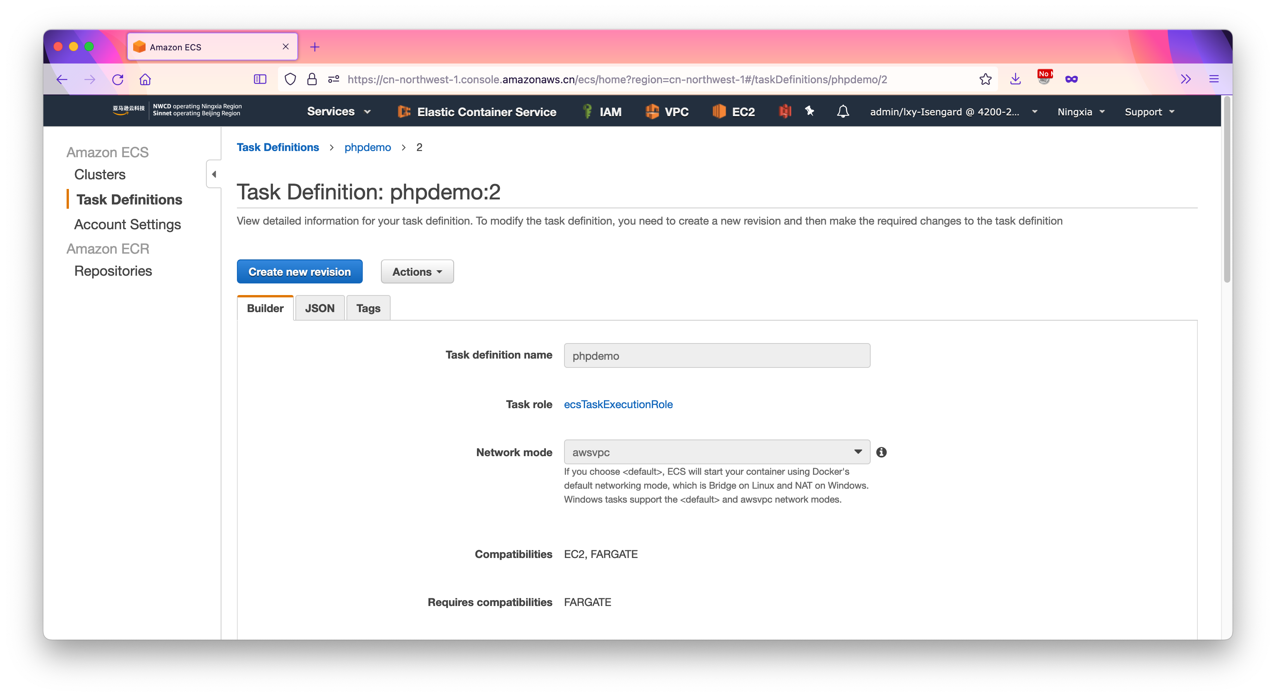The height and width of the screenshot is (697, 1276).
Task: Click the Create new revision button
Action: coord(299,271)
